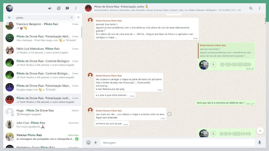Image resolution: width=269 pixels, height=151 pixels.
Task: Click the conversation scrollbar
Action: click(265, 20)
